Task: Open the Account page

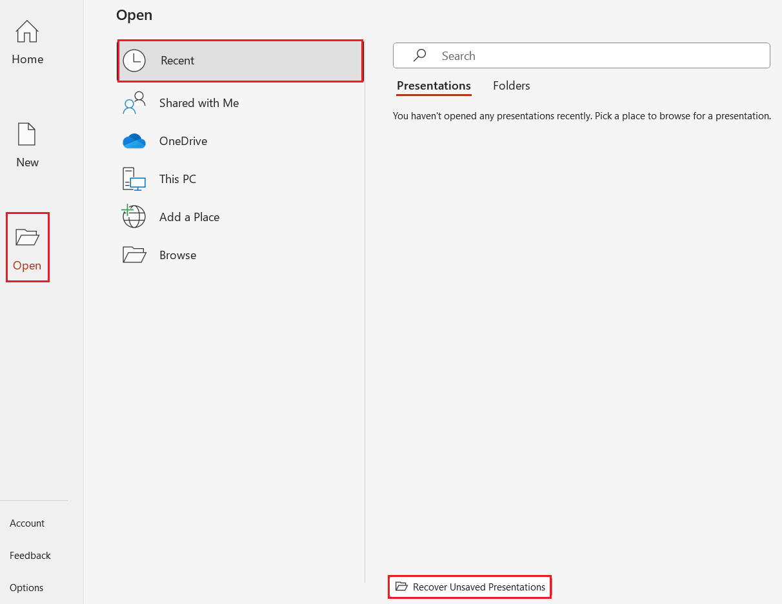Action: [27, 523]
